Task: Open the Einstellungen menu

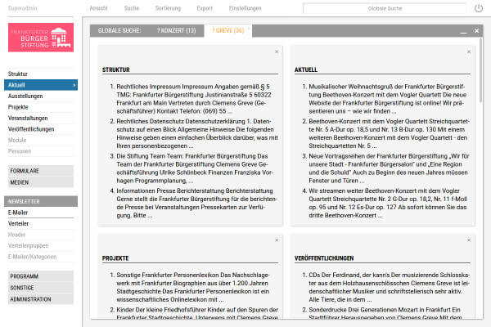Action: tap(245, 8)
